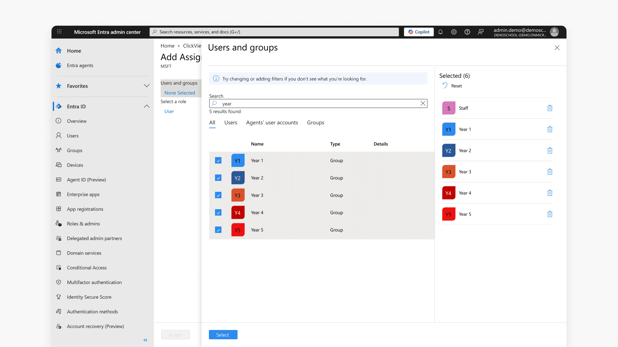Click Home breadcrumb link
618x347 pixels.
pos(167,46)
